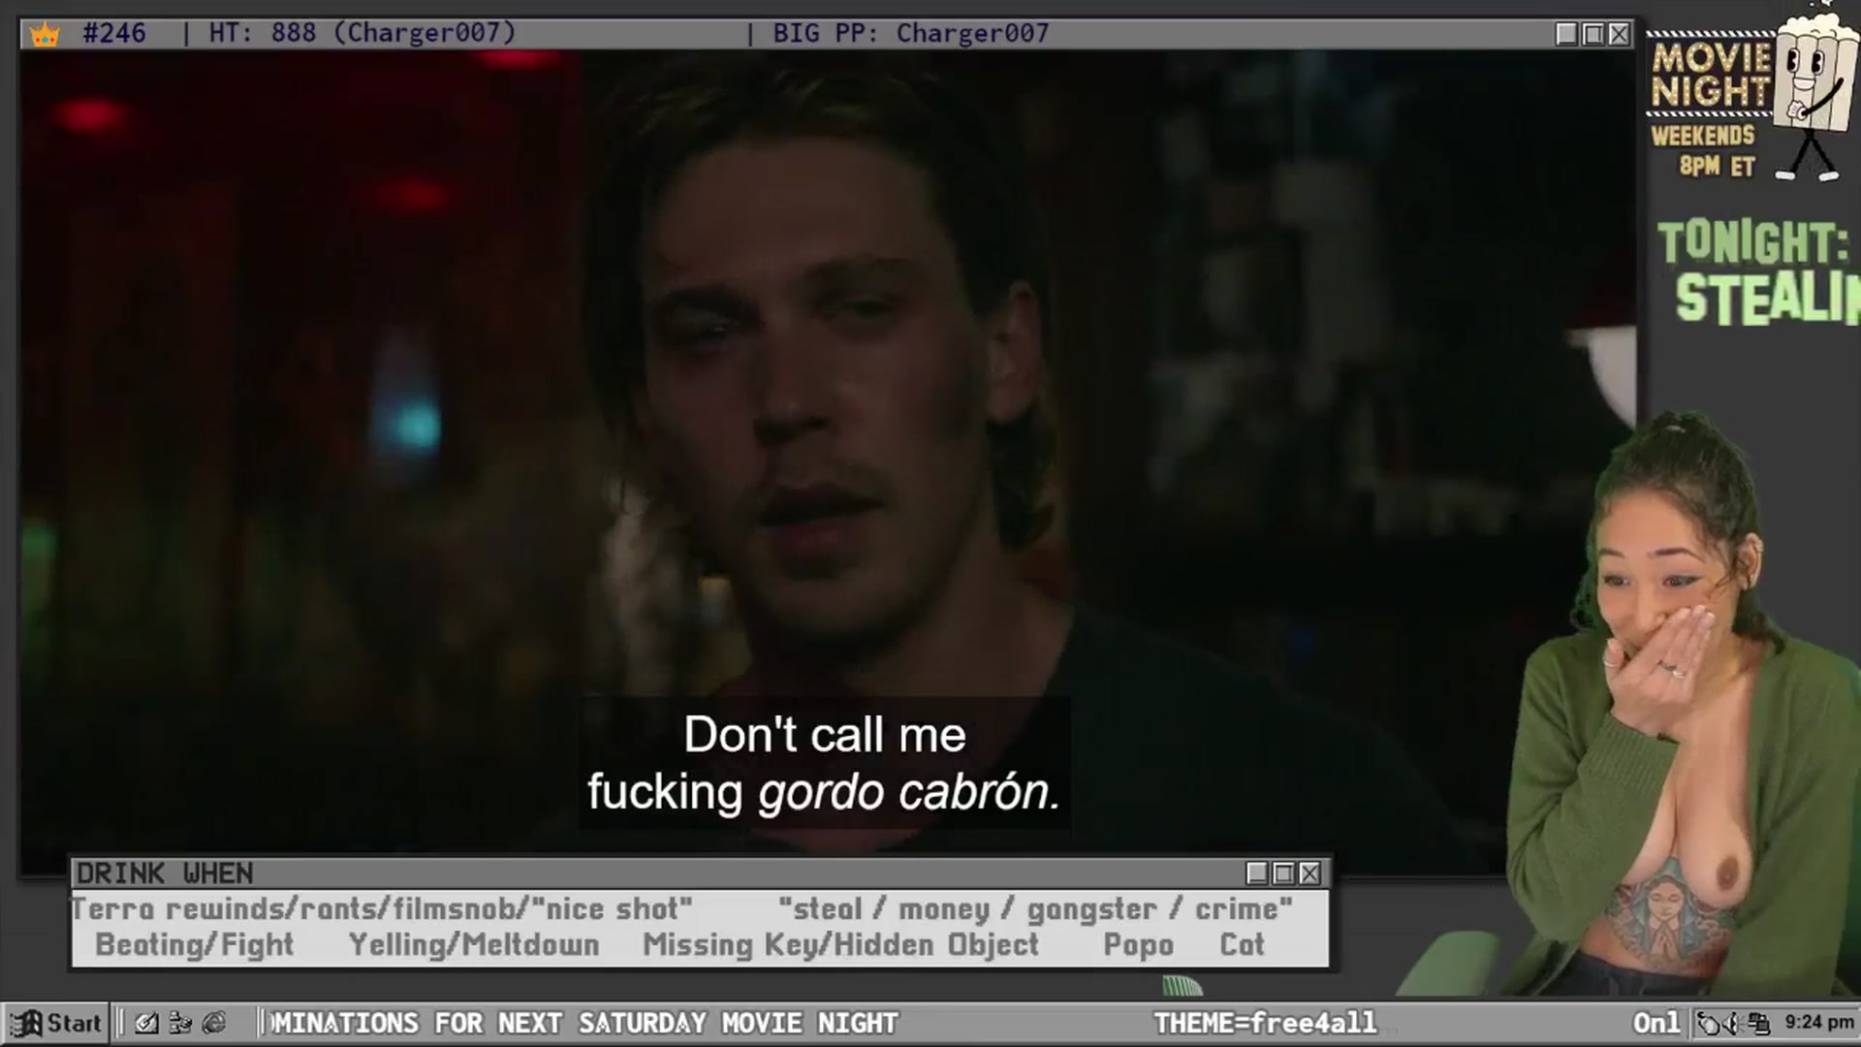
Task: Click the movie subtitle caption text
Action: [x=825, y=763]
